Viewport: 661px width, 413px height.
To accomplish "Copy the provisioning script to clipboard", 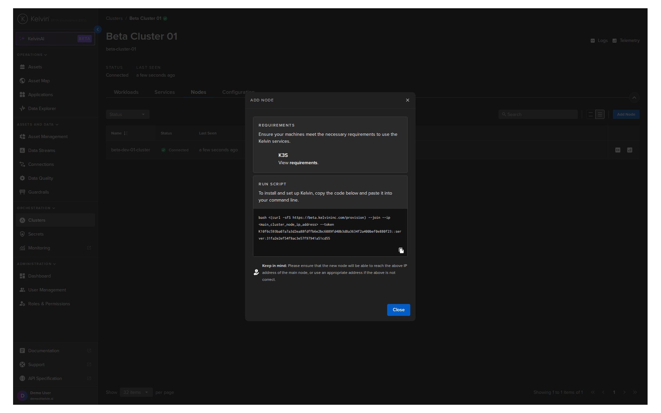I will [401, 250].
